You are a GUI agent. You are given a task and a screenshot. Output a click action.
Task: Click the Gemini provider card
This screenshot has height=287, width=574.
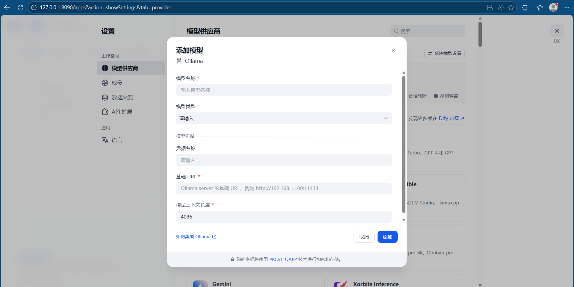pyautogui.click(x=255, y=281)
